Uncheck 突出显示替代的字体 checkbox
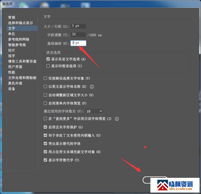Screen dimensions: 201x194 pyautogui.click(x=45, y=144)
